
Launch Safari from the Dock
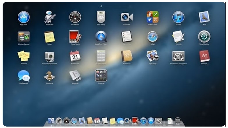(74, 121)
